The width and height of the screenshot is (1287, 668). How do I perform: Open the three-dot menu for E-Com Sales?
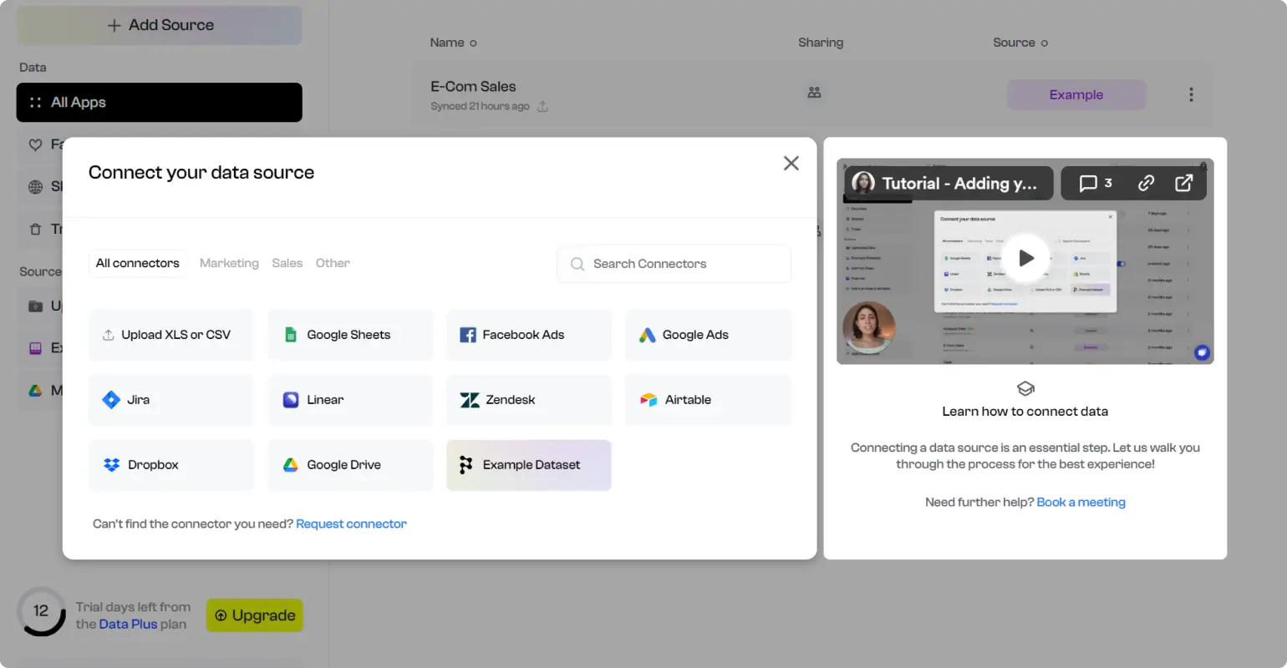[1191, 94]
